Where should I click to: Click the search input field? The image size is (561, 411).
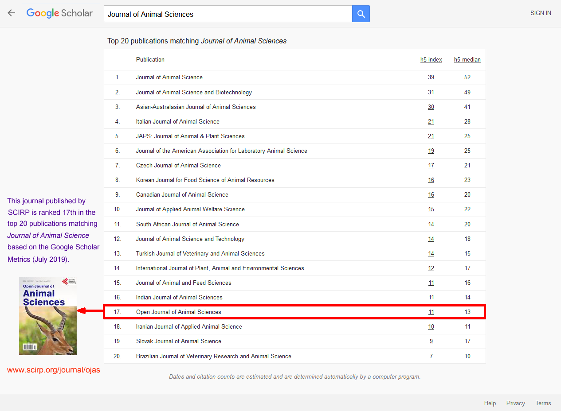click(228, 14)
